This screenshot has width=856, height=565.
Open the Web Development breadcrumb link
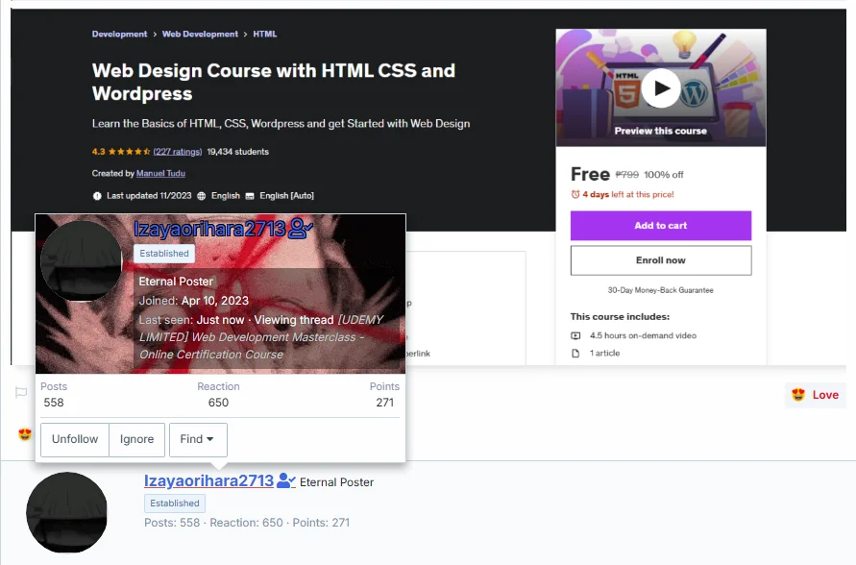pos(200,34)
